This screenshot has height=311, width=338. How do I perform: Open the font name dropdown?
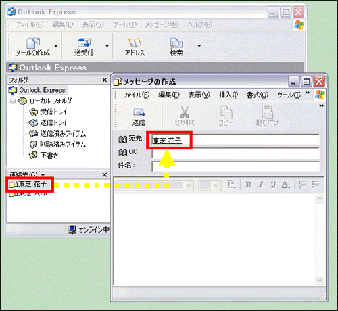[x=189, y=186]
